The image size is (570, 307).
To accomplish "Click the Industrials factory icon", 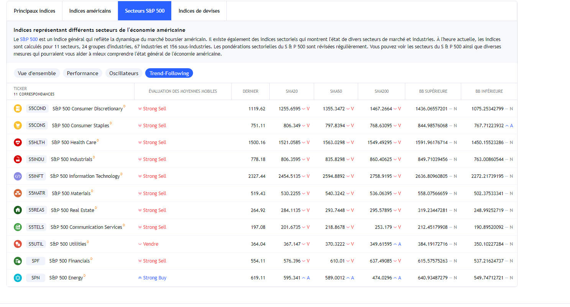I will [18, 159].
